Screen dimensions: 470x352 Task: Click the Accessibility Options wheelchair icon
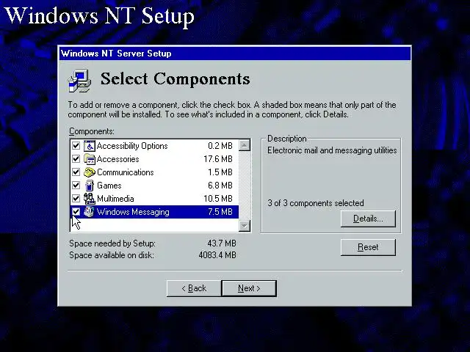pos(90,146)
